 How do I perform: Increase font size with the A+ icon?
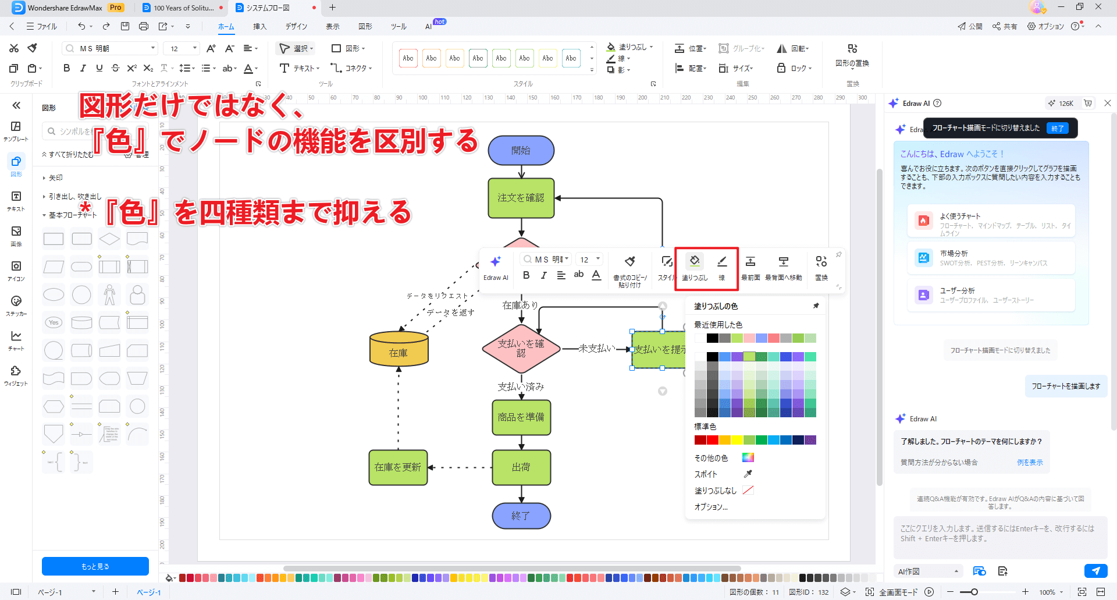click(x=211, y=48)
